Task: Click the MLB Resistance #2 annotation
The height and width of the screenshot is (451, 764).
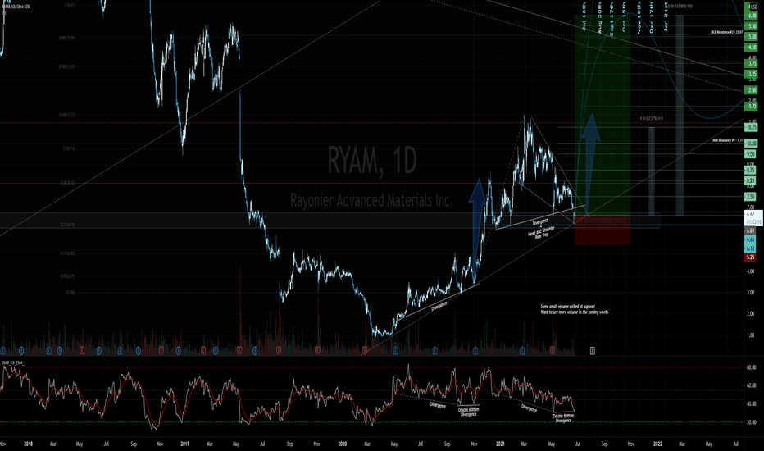Action: click(726, 32)
